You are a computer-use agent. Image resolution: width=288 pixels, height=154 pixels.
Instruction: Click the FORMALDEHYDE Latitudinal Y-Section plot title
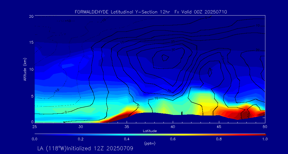click(x=151, y=12)
